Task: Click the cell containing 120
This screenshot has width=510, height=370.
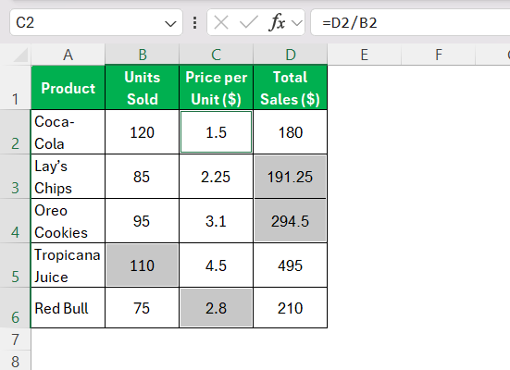Action: [x=143, y=132]
